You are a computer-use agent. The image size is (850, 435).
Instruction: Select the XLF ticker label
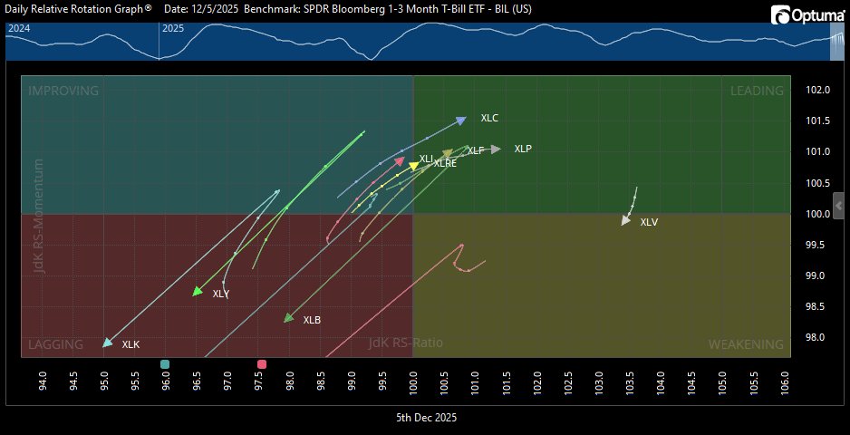476,150
